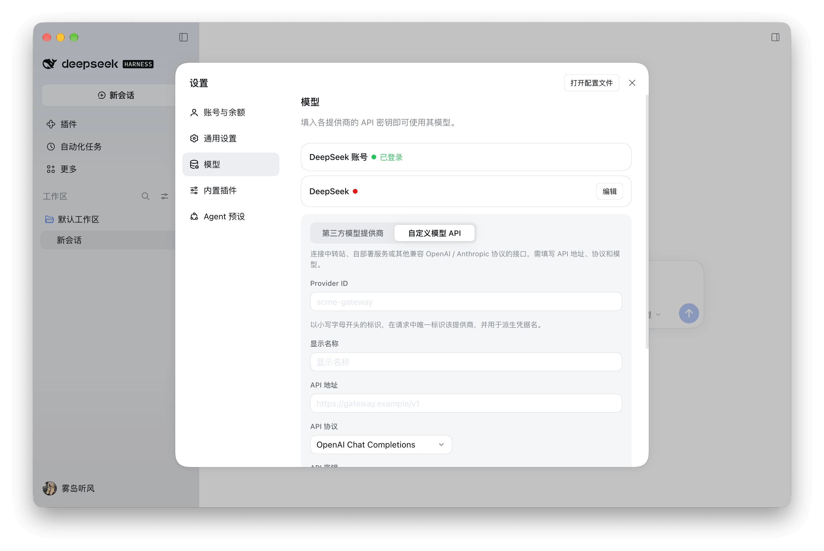This screenshot has width=824, height=551.
Task: Click the DeepSeek whale logo
Action: coord(50,64)
